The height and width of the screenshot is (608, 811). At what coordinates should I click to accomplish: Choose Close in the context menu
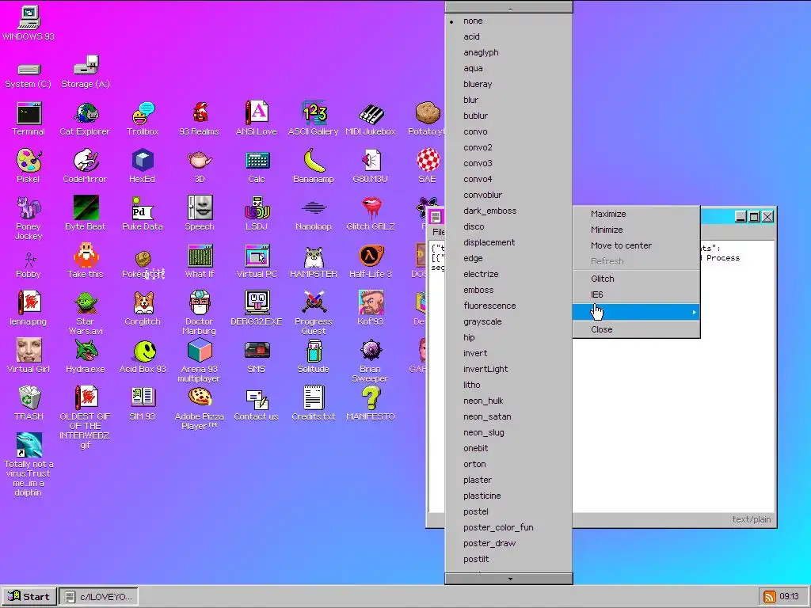(636, 329)
